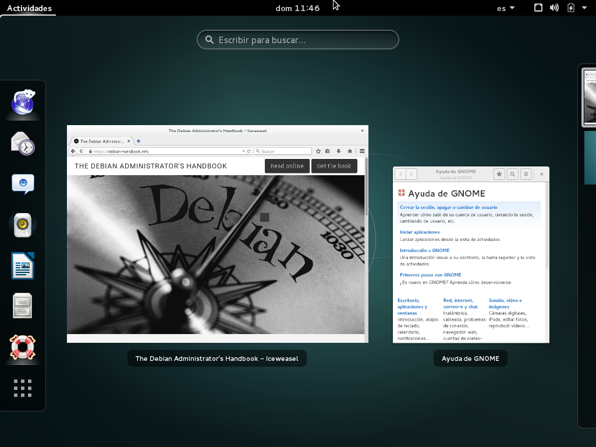The height and width of the screenshot is (447, 596).
Task: Select the Debian Administrator tab in Iceweasel
Action: tap(102, 141)
